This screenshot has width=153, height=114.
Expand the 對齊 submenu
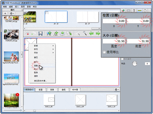pos(42,45)
